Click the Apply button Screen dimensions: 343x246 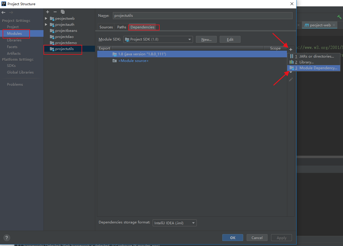pyautogui.click(x=281, y=238)
